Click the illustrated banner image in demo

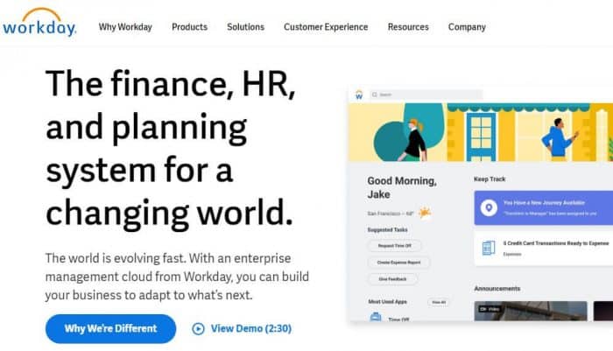(x=481, y=132)
